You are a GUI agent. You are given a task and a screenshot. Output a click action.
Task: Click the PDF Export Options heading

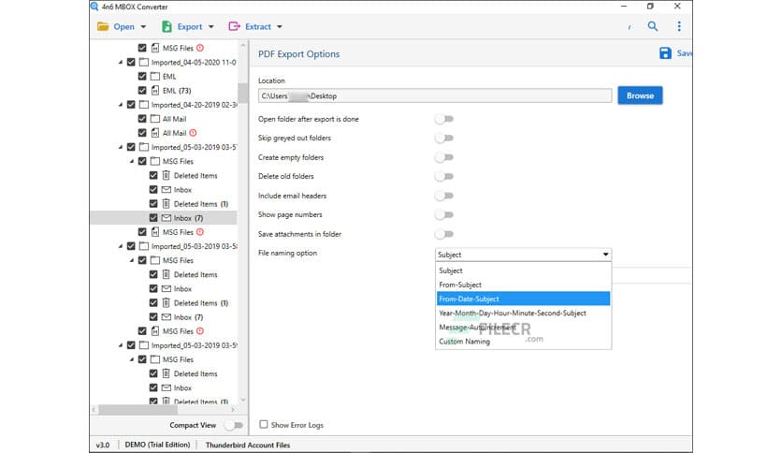tap(298, 54)
